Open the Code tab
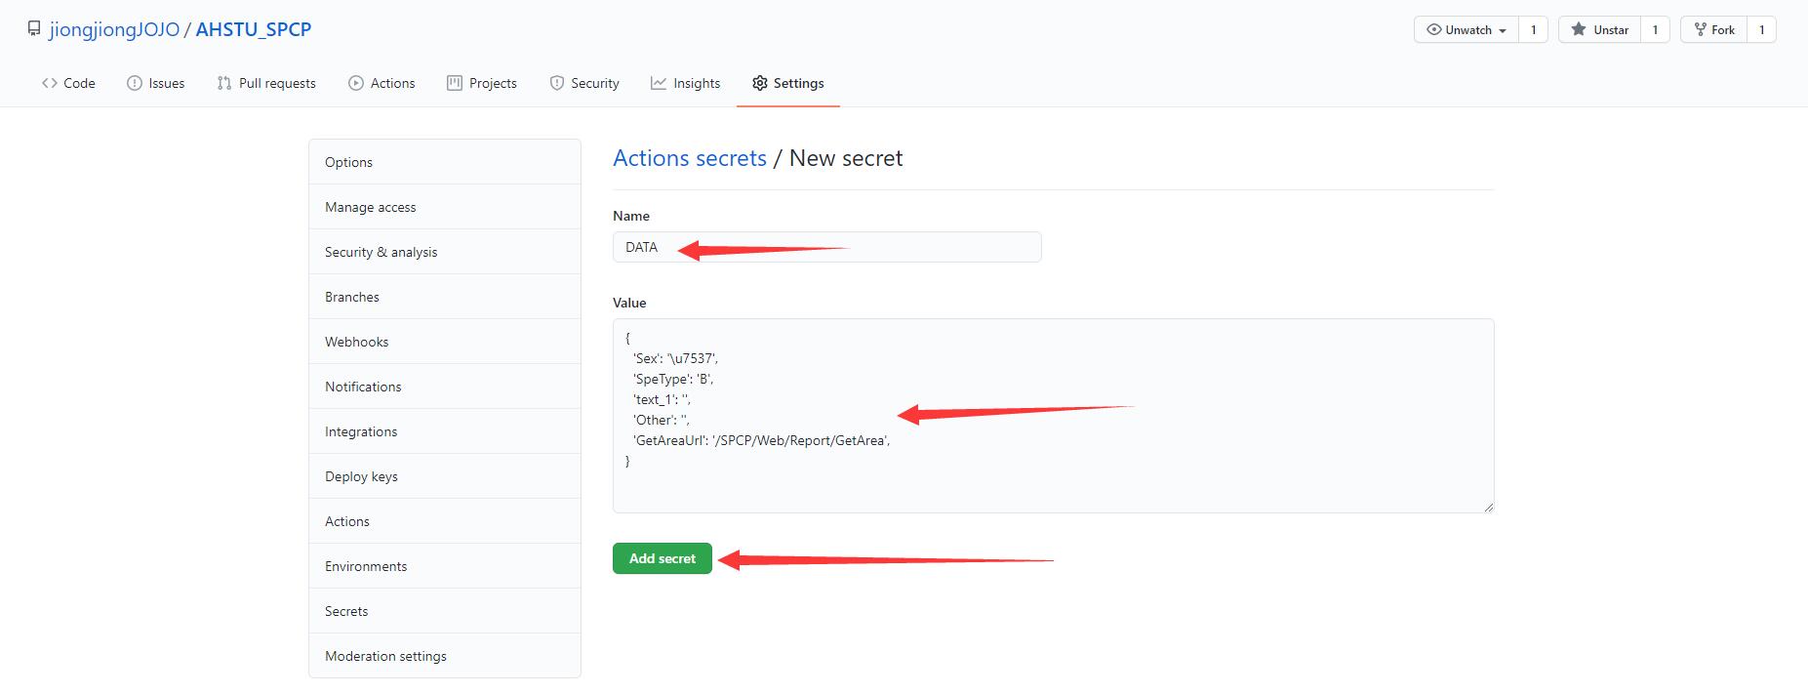 click(x=68, y=83)
